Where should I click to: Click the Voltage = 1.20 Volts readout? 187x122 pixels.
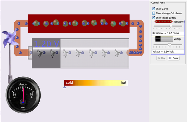point(168,52)
